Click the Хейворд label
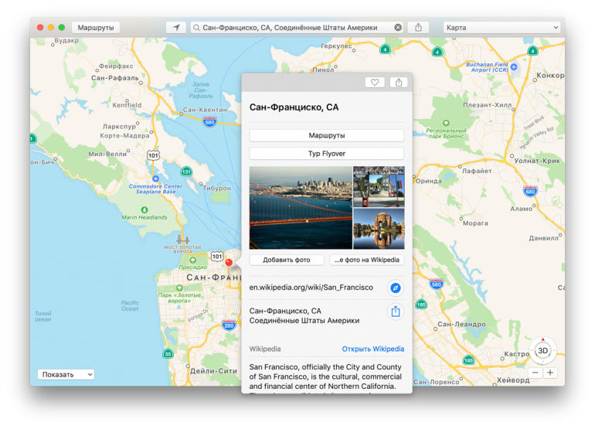This screenshot has width=595, height=429. [x=513, y=380]
